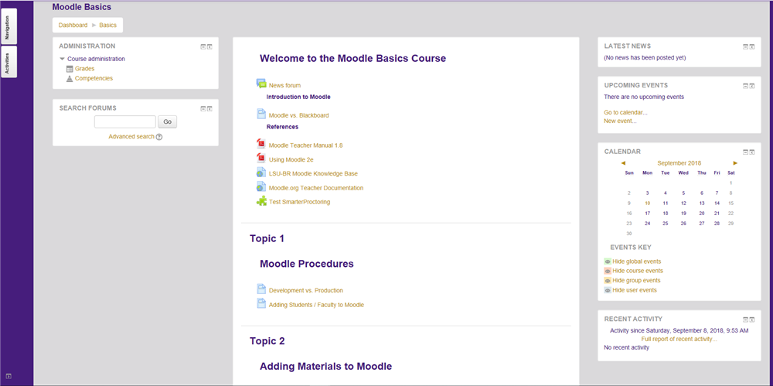Screen dimensions: 773x386
Task: Dock the Search Forums block
Action: point(209,108)
